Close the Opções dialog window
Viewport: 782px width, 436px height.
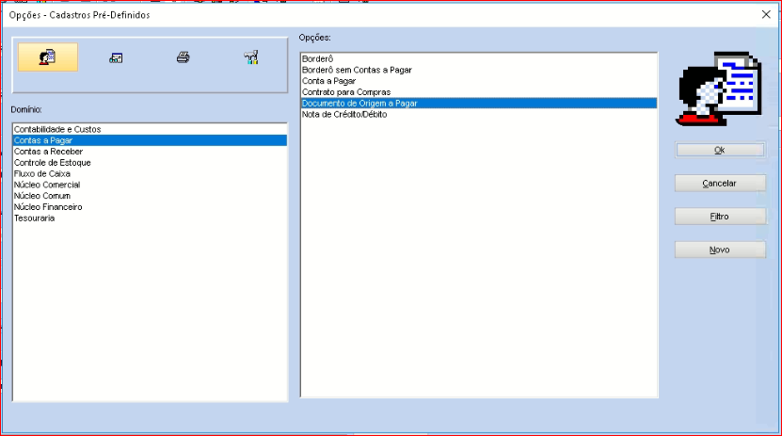tap(764, 14)
